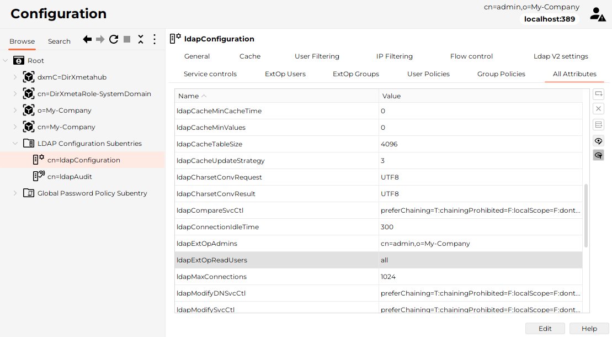Open the ExtOp Users tab

pos(285,74)
